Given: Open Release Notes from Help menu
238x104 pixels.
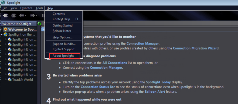Looking at the screenshot, I should pyautogui.click(x=62, y=31).
